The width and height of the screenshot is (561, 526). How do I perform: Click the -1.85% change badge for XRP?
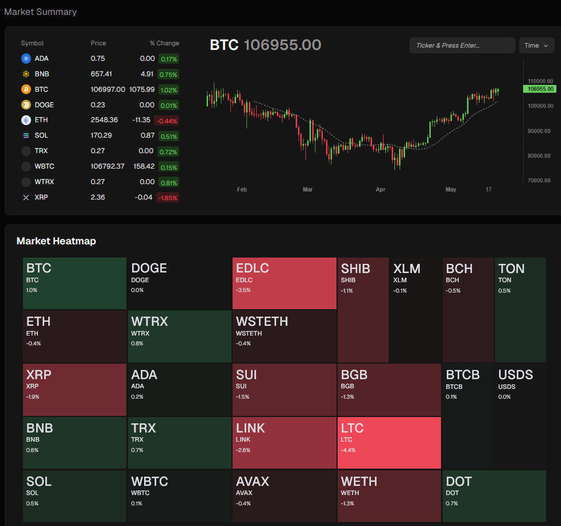[x=168, y=197]
